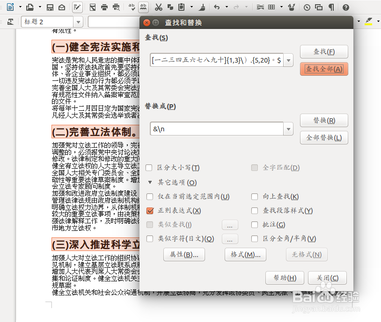This screenshot has height=322, width=381.
Task: Click heading (三)深入推进科学立 in the document
Action: 96,244
